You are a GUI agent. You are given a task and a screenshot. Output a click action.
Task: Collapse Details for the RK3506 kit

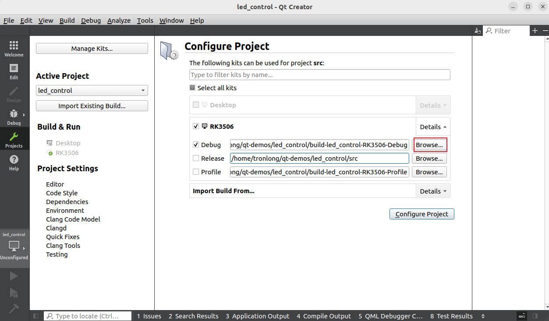[433, 127]
